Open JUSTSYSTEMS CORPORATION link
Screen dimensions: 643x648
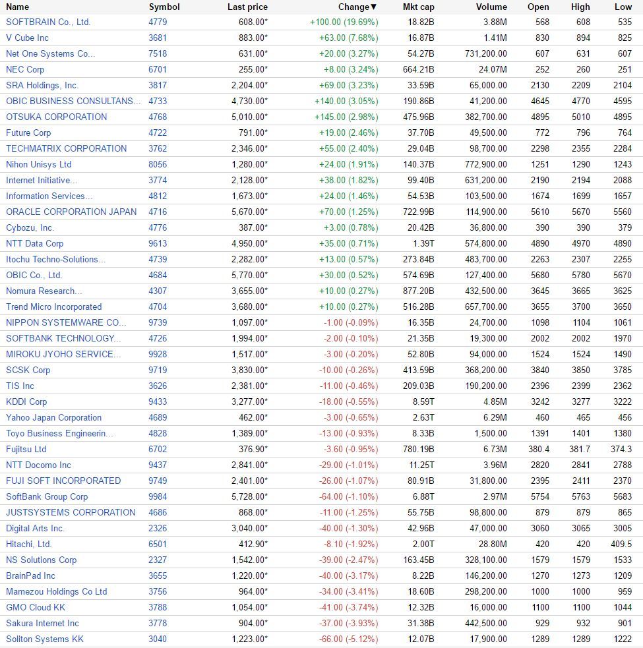71,513
